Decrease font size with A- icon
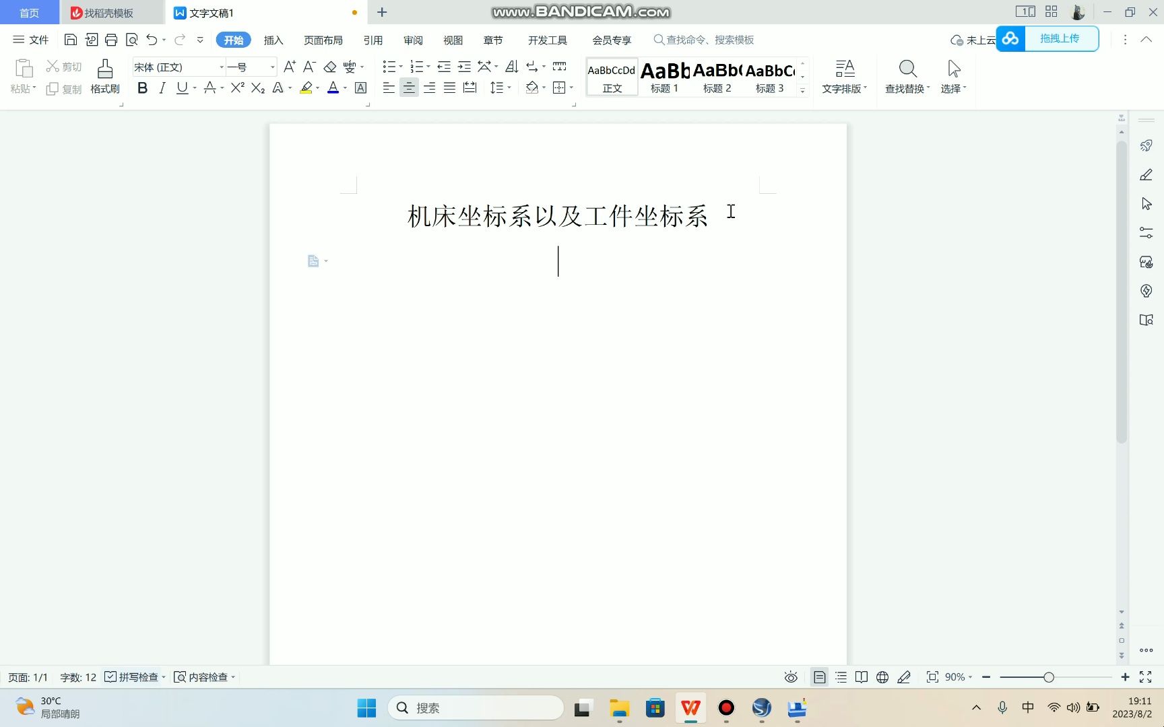Image resolution: width=1164 pixels, height=727 pixels. [x=309, y=67]
